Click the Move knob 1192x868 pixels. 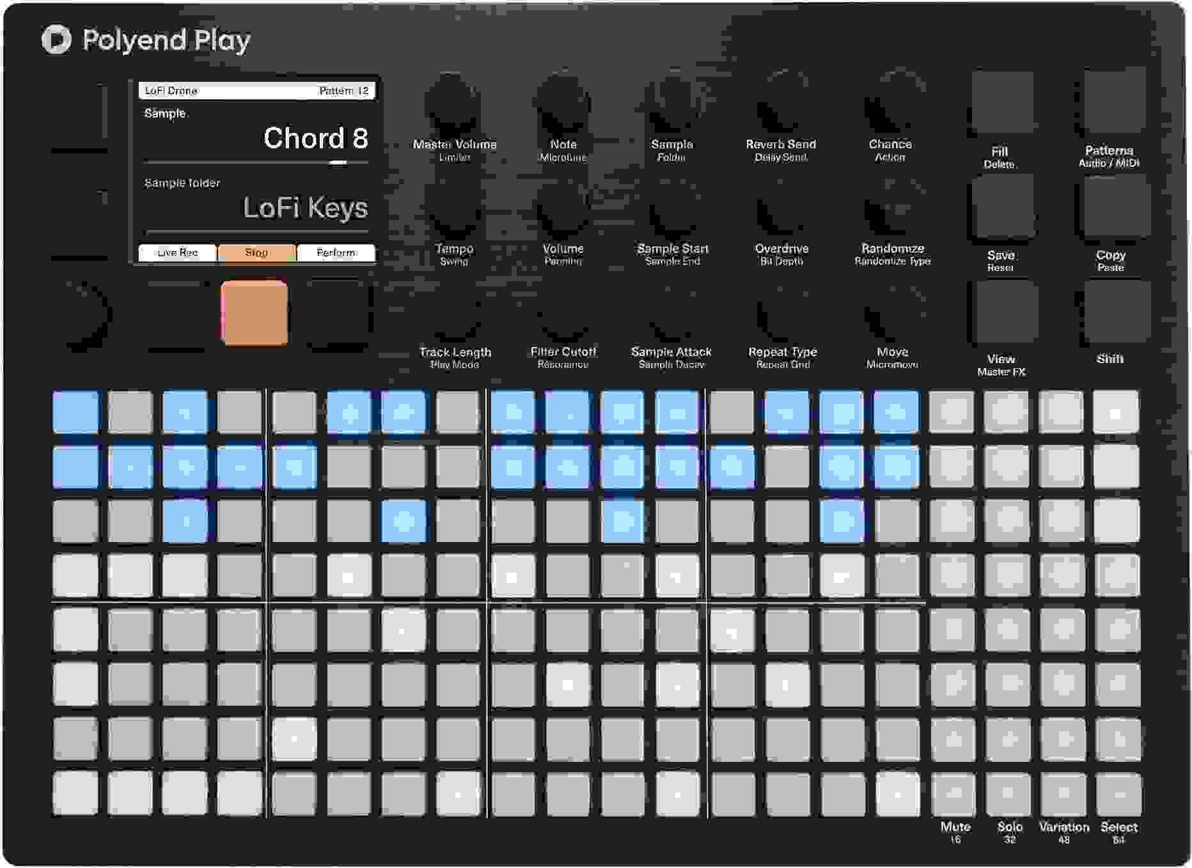pyautogui.click(x=891, y=313)
